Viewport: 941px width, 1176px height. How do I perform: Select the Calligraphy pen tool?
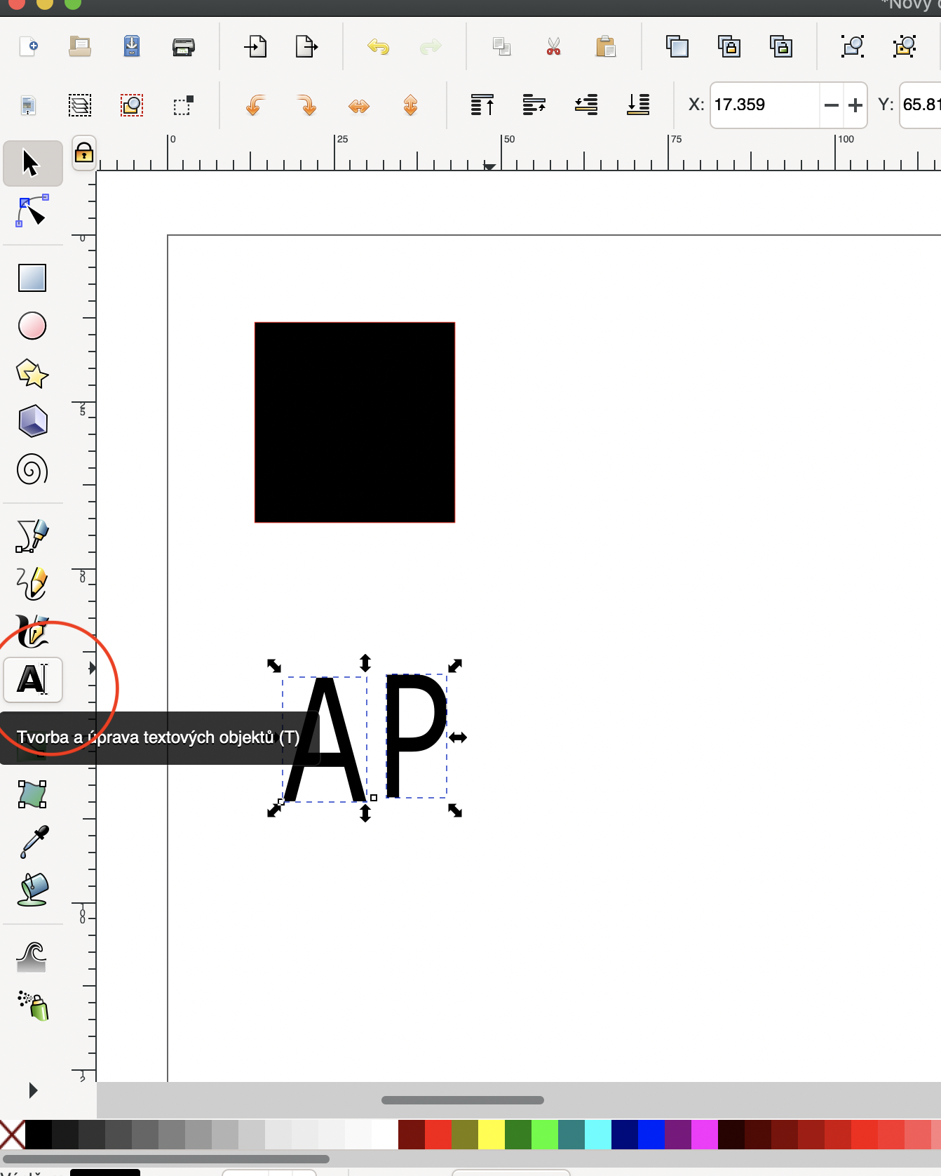pyautogui.click(x=32, y=632)
